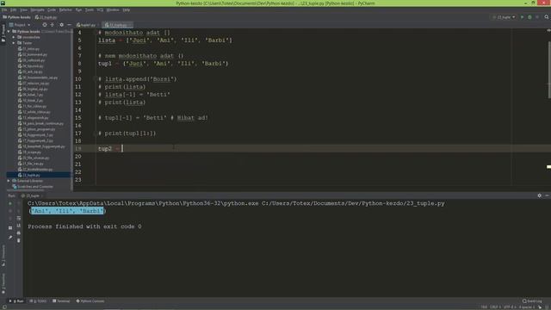Click the file encoding UTF-8 status entry
Screen dimensions: 551x310
509,307
